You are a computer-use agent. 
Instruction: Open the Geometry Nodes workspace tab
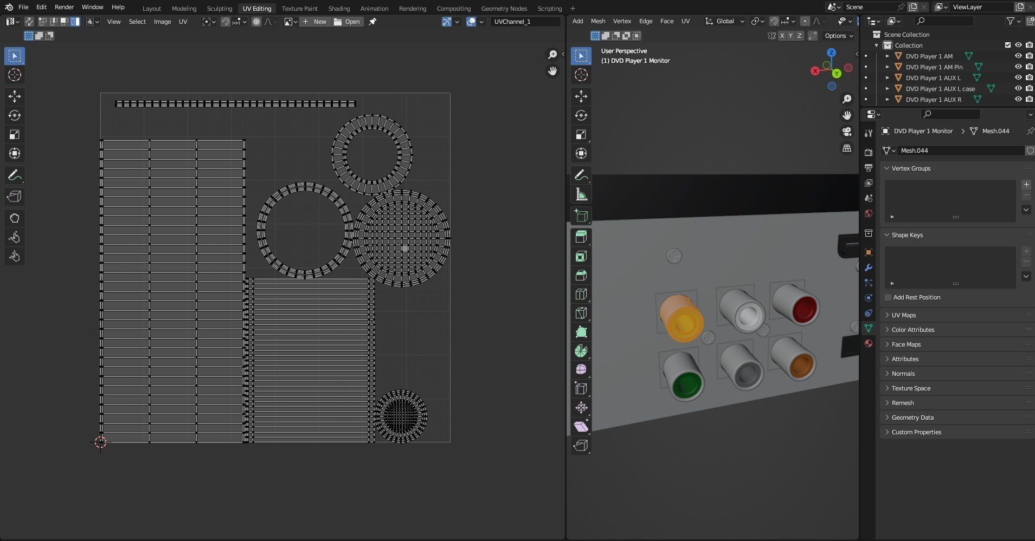click(504, 9)
